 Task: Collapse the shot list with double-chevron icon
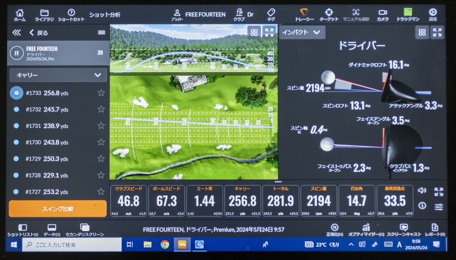(x=16, y=32)
